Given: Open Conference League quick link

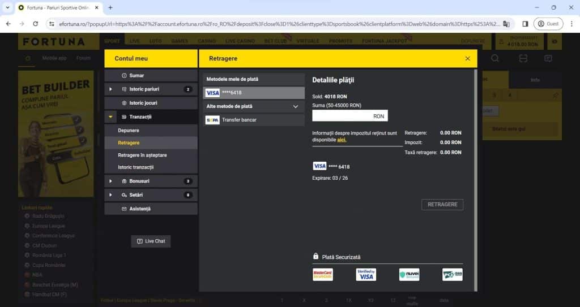Looking at the screenshot, I should click(x=53, y=236).
